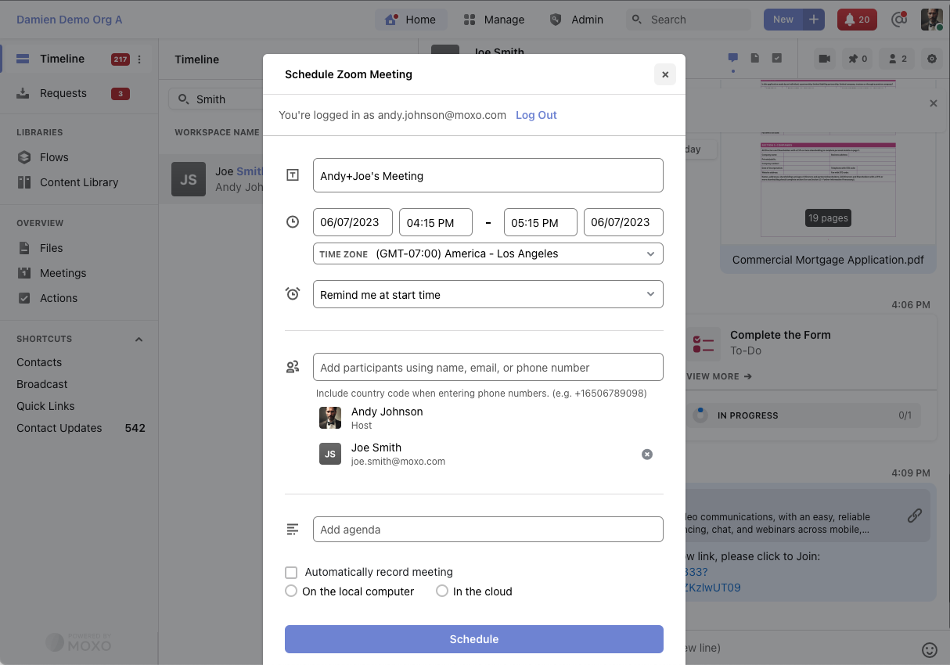
Task: Click the JS avatar in Timeline list
Action: click(189, 179)
